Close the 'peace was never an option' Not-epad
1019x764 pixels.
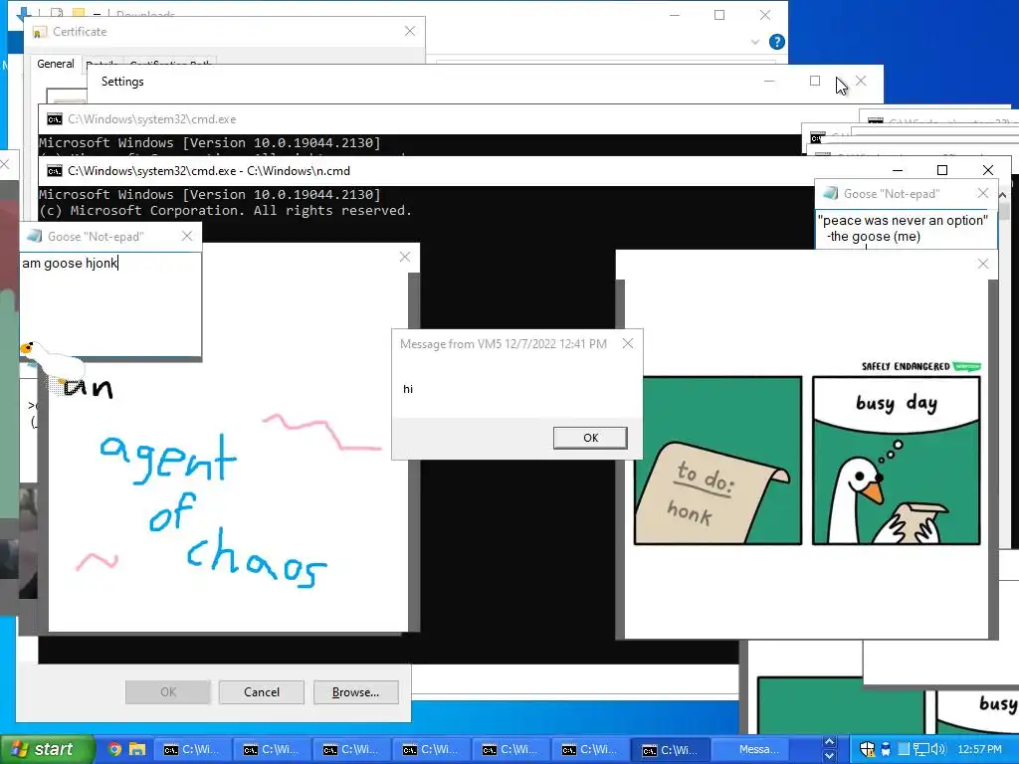tap(983, 194)
